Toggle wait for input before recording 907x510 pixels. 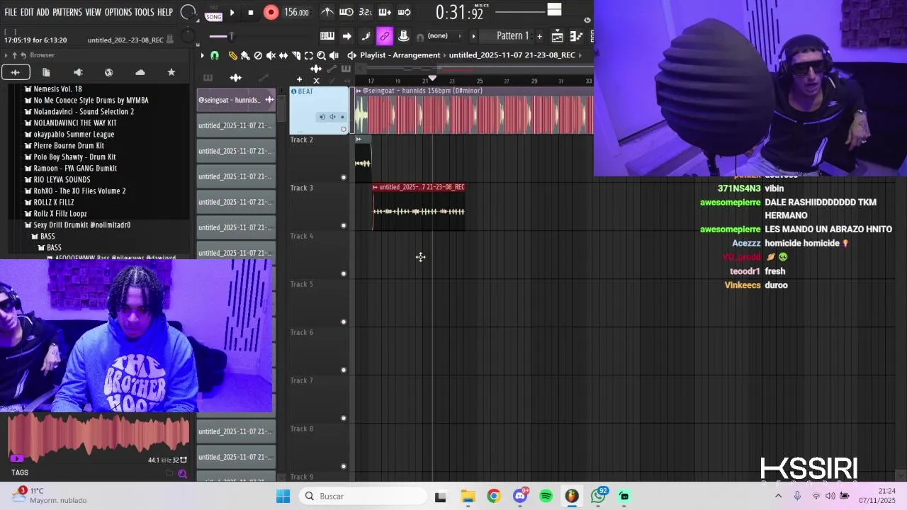coord(347,12)
